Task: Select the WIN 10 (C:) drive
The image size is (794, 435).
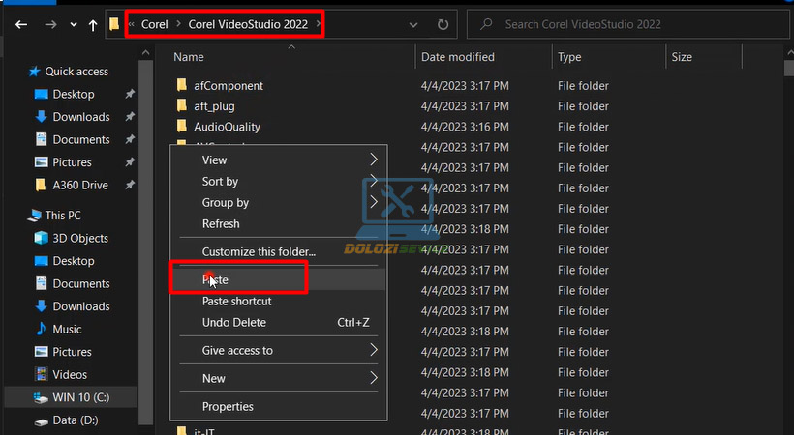Action: 71,397
